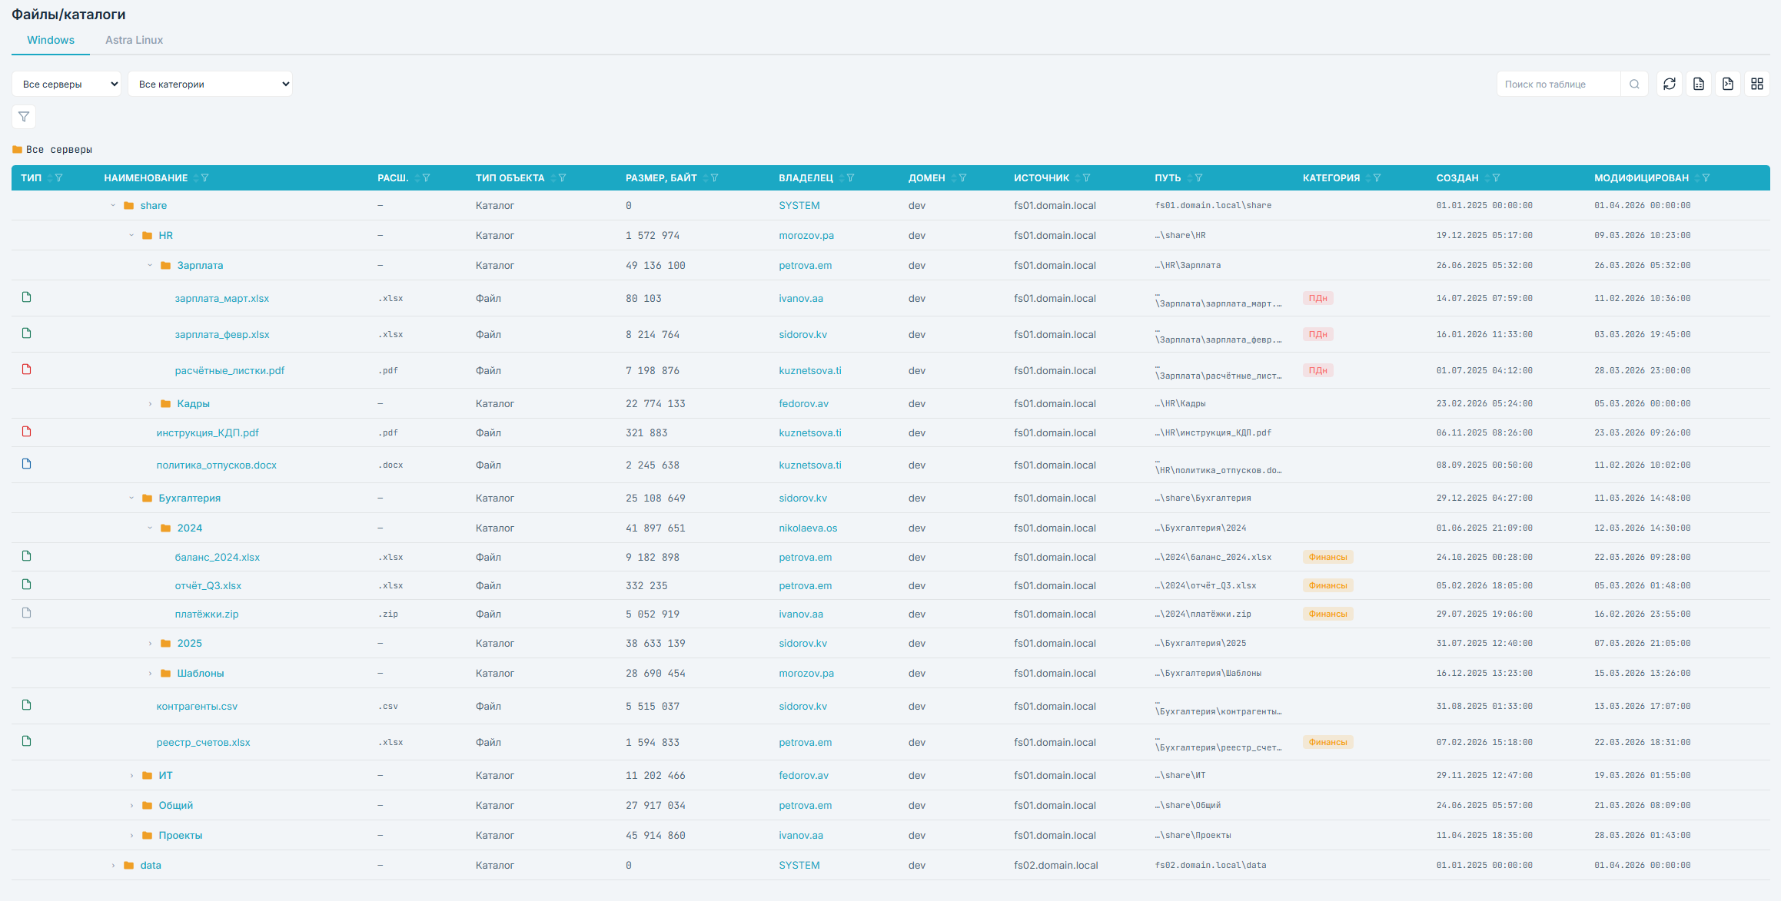Image resolution: width=1781 pixels, height=901 pixels.
Task: Toggle sort on Создан column header
Action: [x=1487, y=178]
